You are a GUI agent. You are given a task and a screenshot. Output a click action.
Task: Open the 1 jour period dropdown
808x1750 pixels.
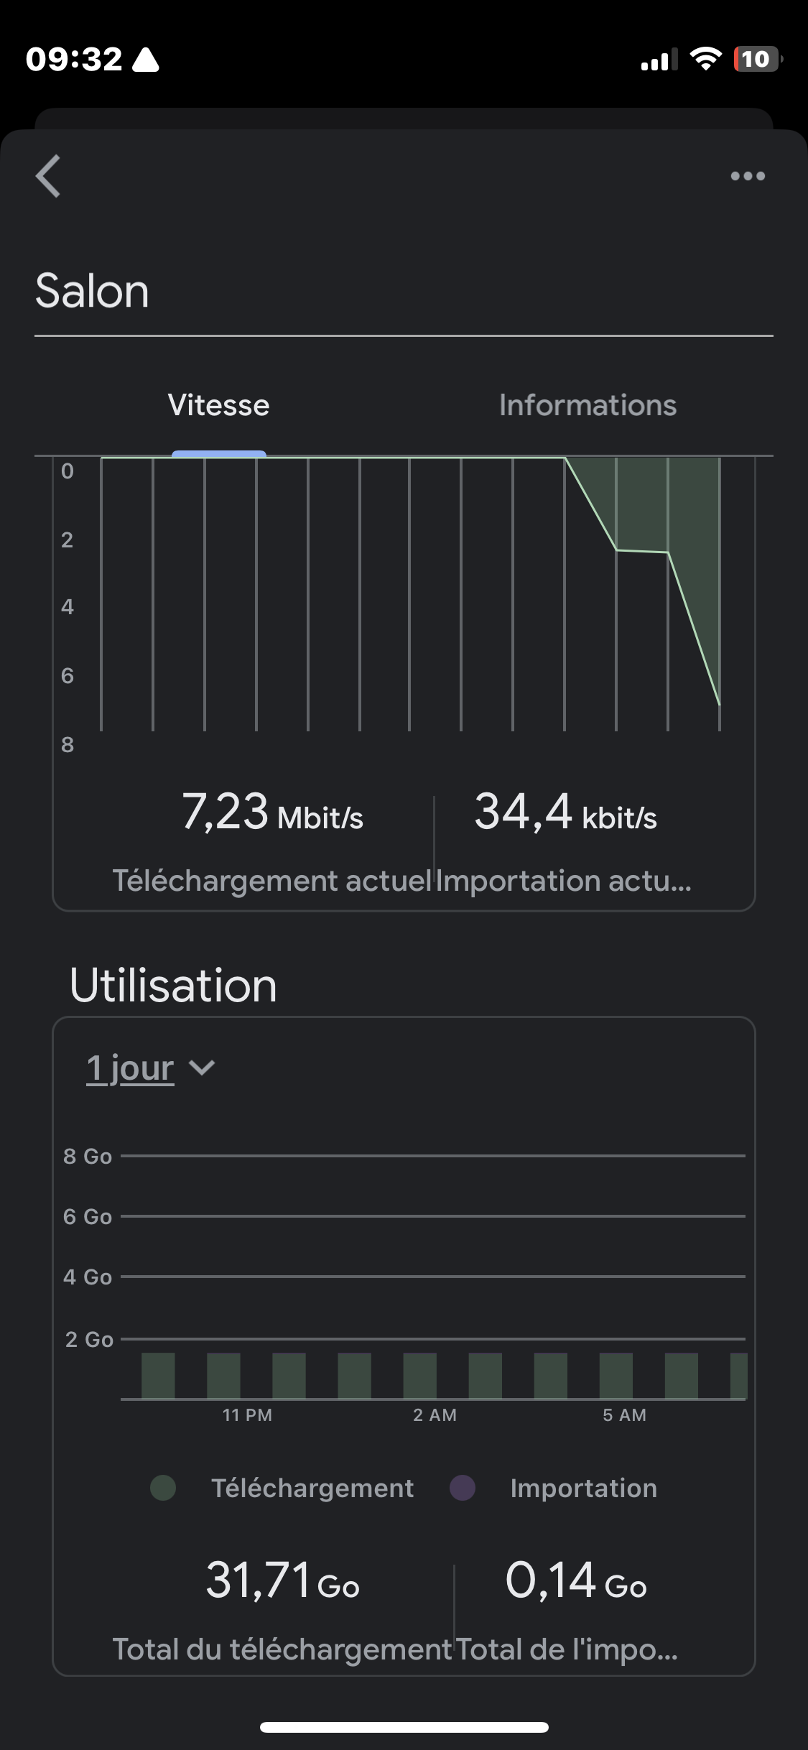131,1068
